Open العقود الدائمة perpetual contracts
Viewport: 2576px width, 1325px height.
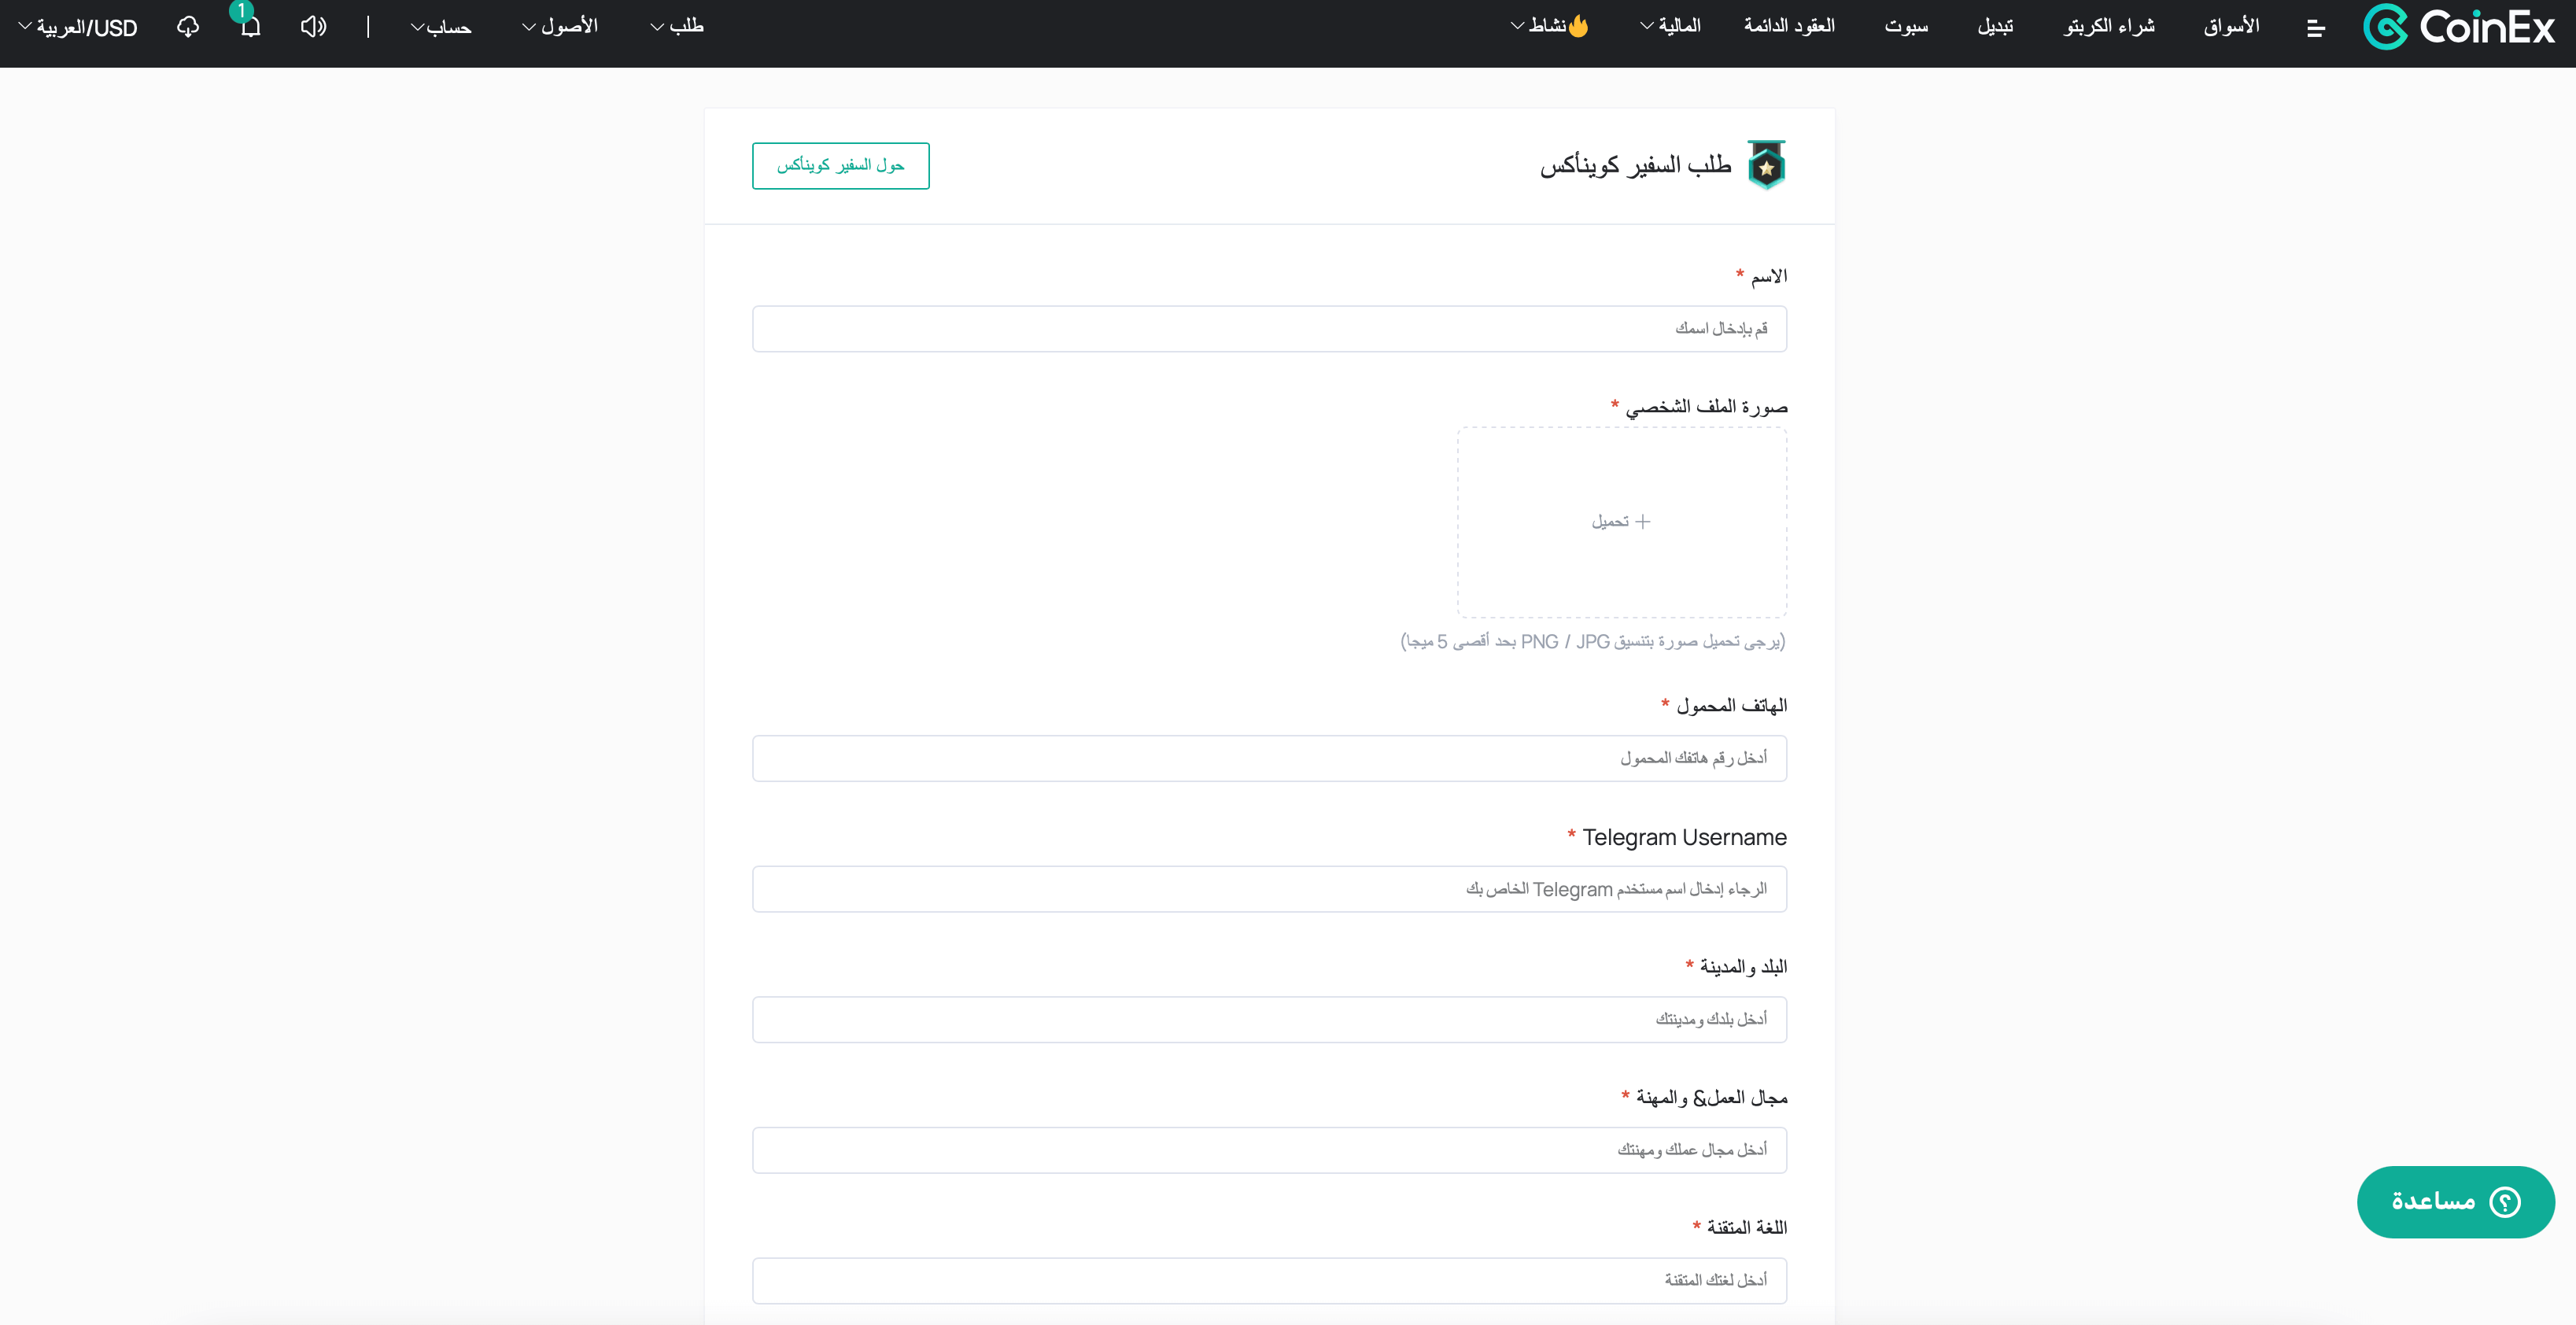1789,26
